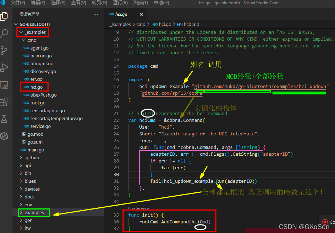Click the 资源管理器 panel title
This screenshot has width=335, height=233.
[x=30, y=14]
